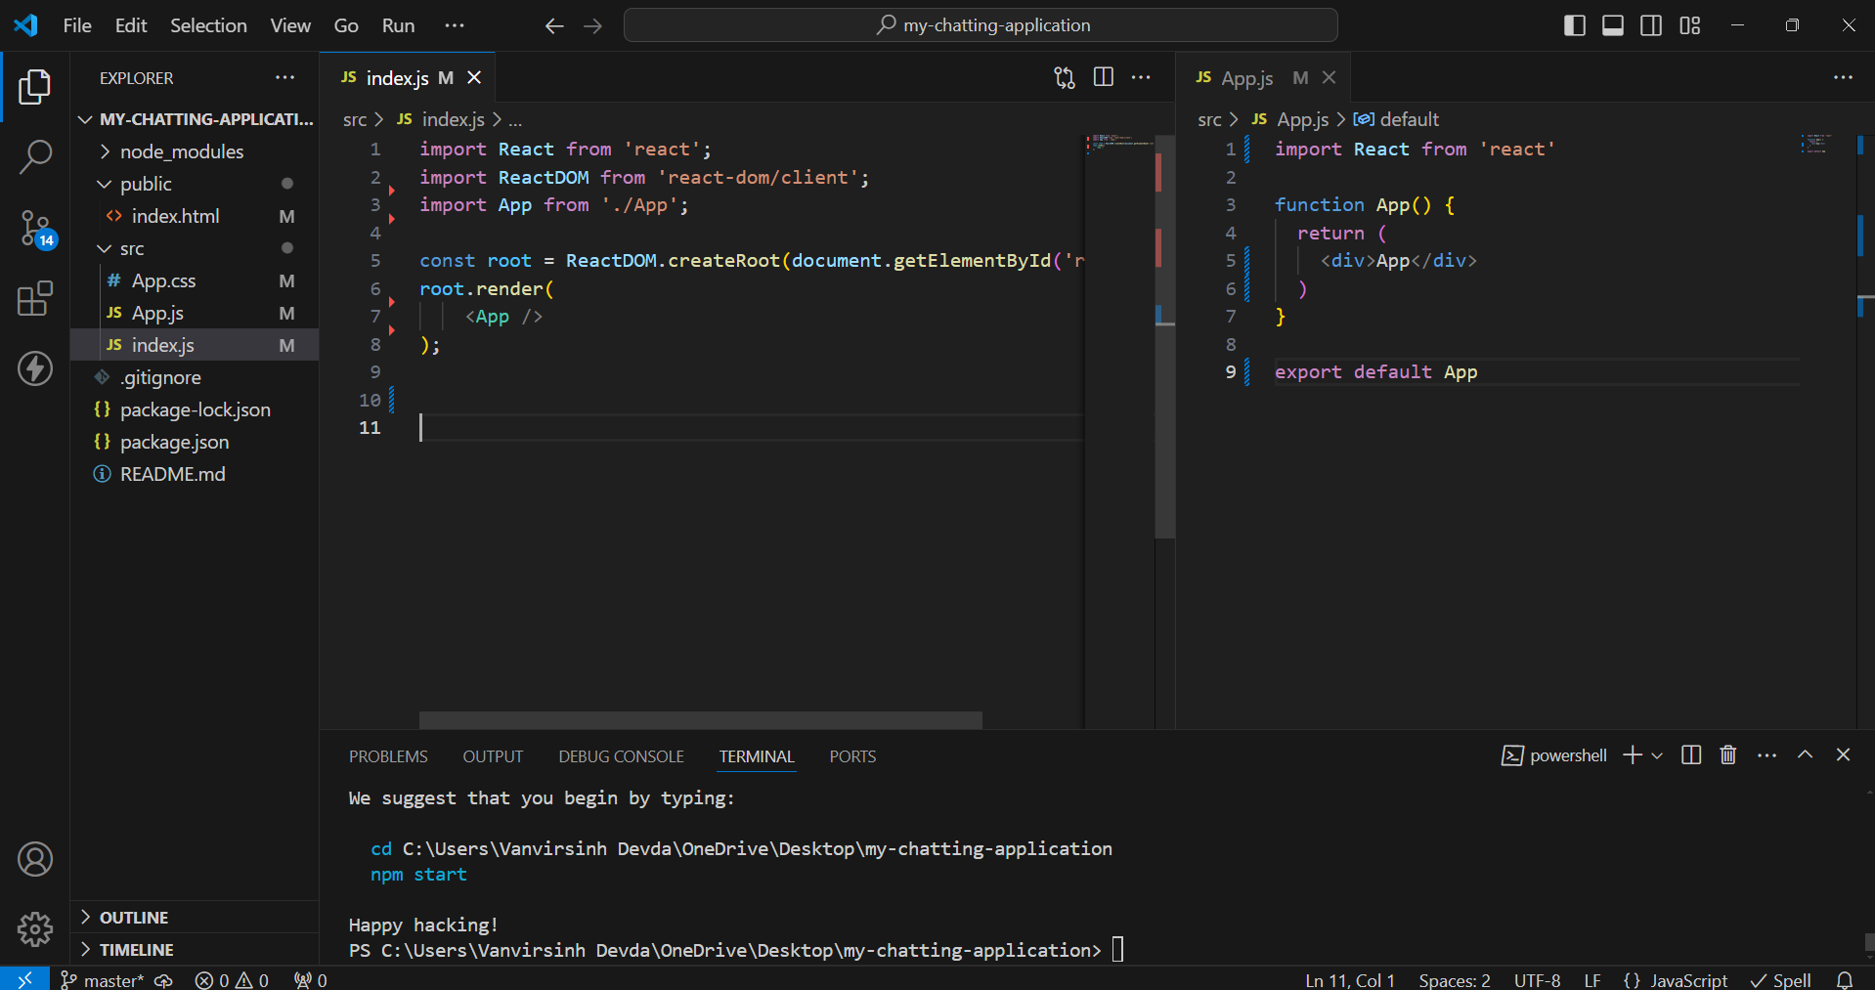Split the index.js editor right
This screenshot has width=1875, height=990.
1104,77
